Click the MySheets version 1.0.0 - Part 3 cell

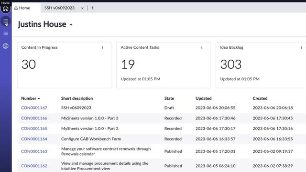click(x=90, y=118)
